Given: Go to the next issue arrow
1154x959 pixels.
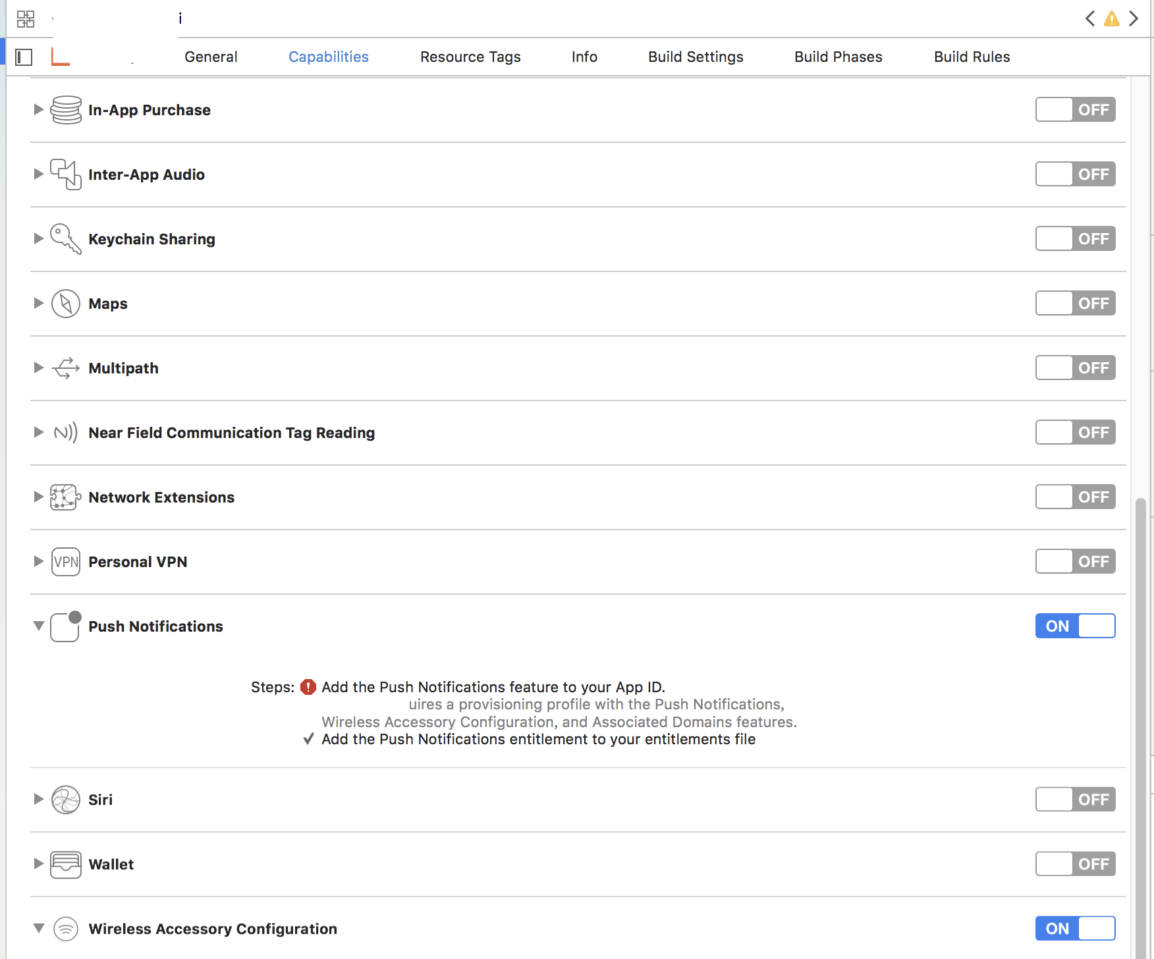Looking at the screenshot, I should click(1134, 19).
